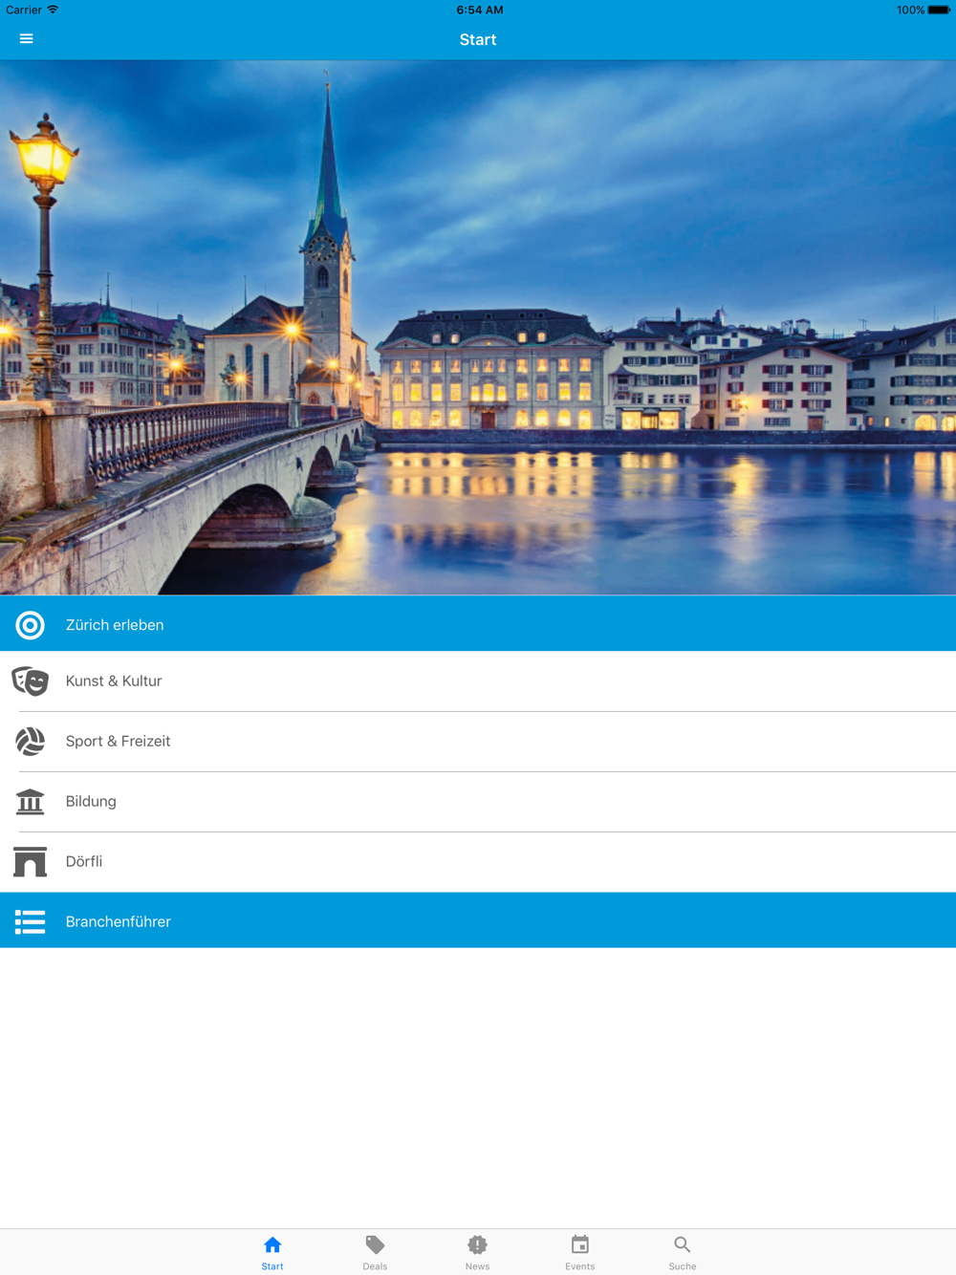Tap the Suche magnifier icon

coord(682,1244)
